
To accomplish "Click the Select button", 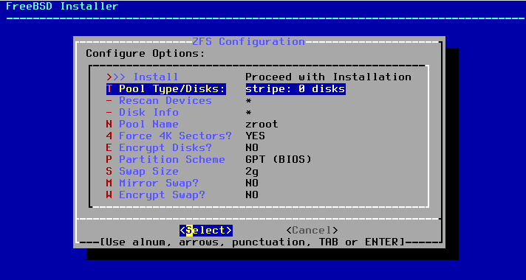I will click(x=205, y=230).
